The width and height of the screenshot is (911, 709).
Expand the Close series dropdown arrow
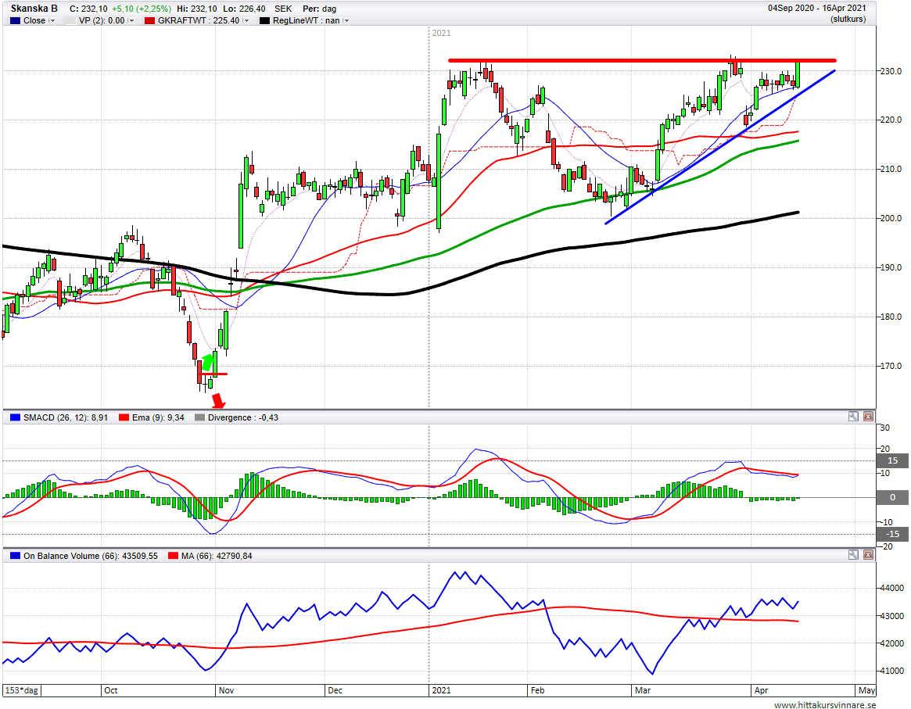(x=52, y=20)
